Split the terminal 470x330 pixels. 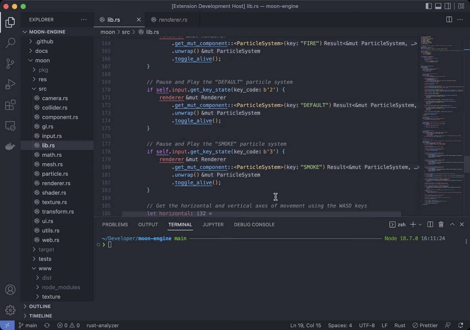click(x=430, y=224)
